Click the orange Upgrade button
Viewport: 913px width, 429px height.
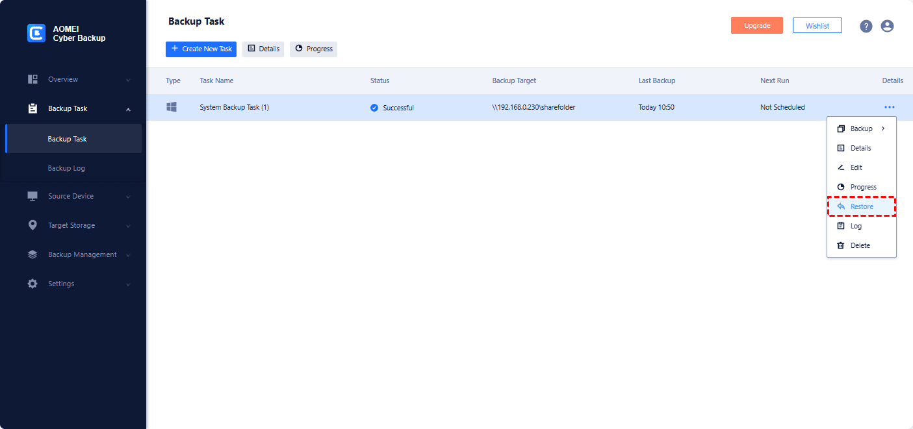[757, 25]
